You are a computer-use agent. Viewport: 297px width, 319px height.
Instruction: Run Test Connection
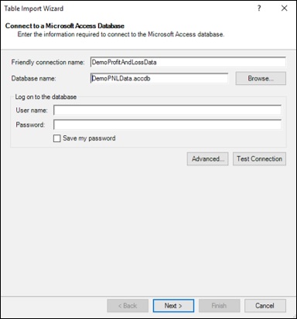point(259,159)
